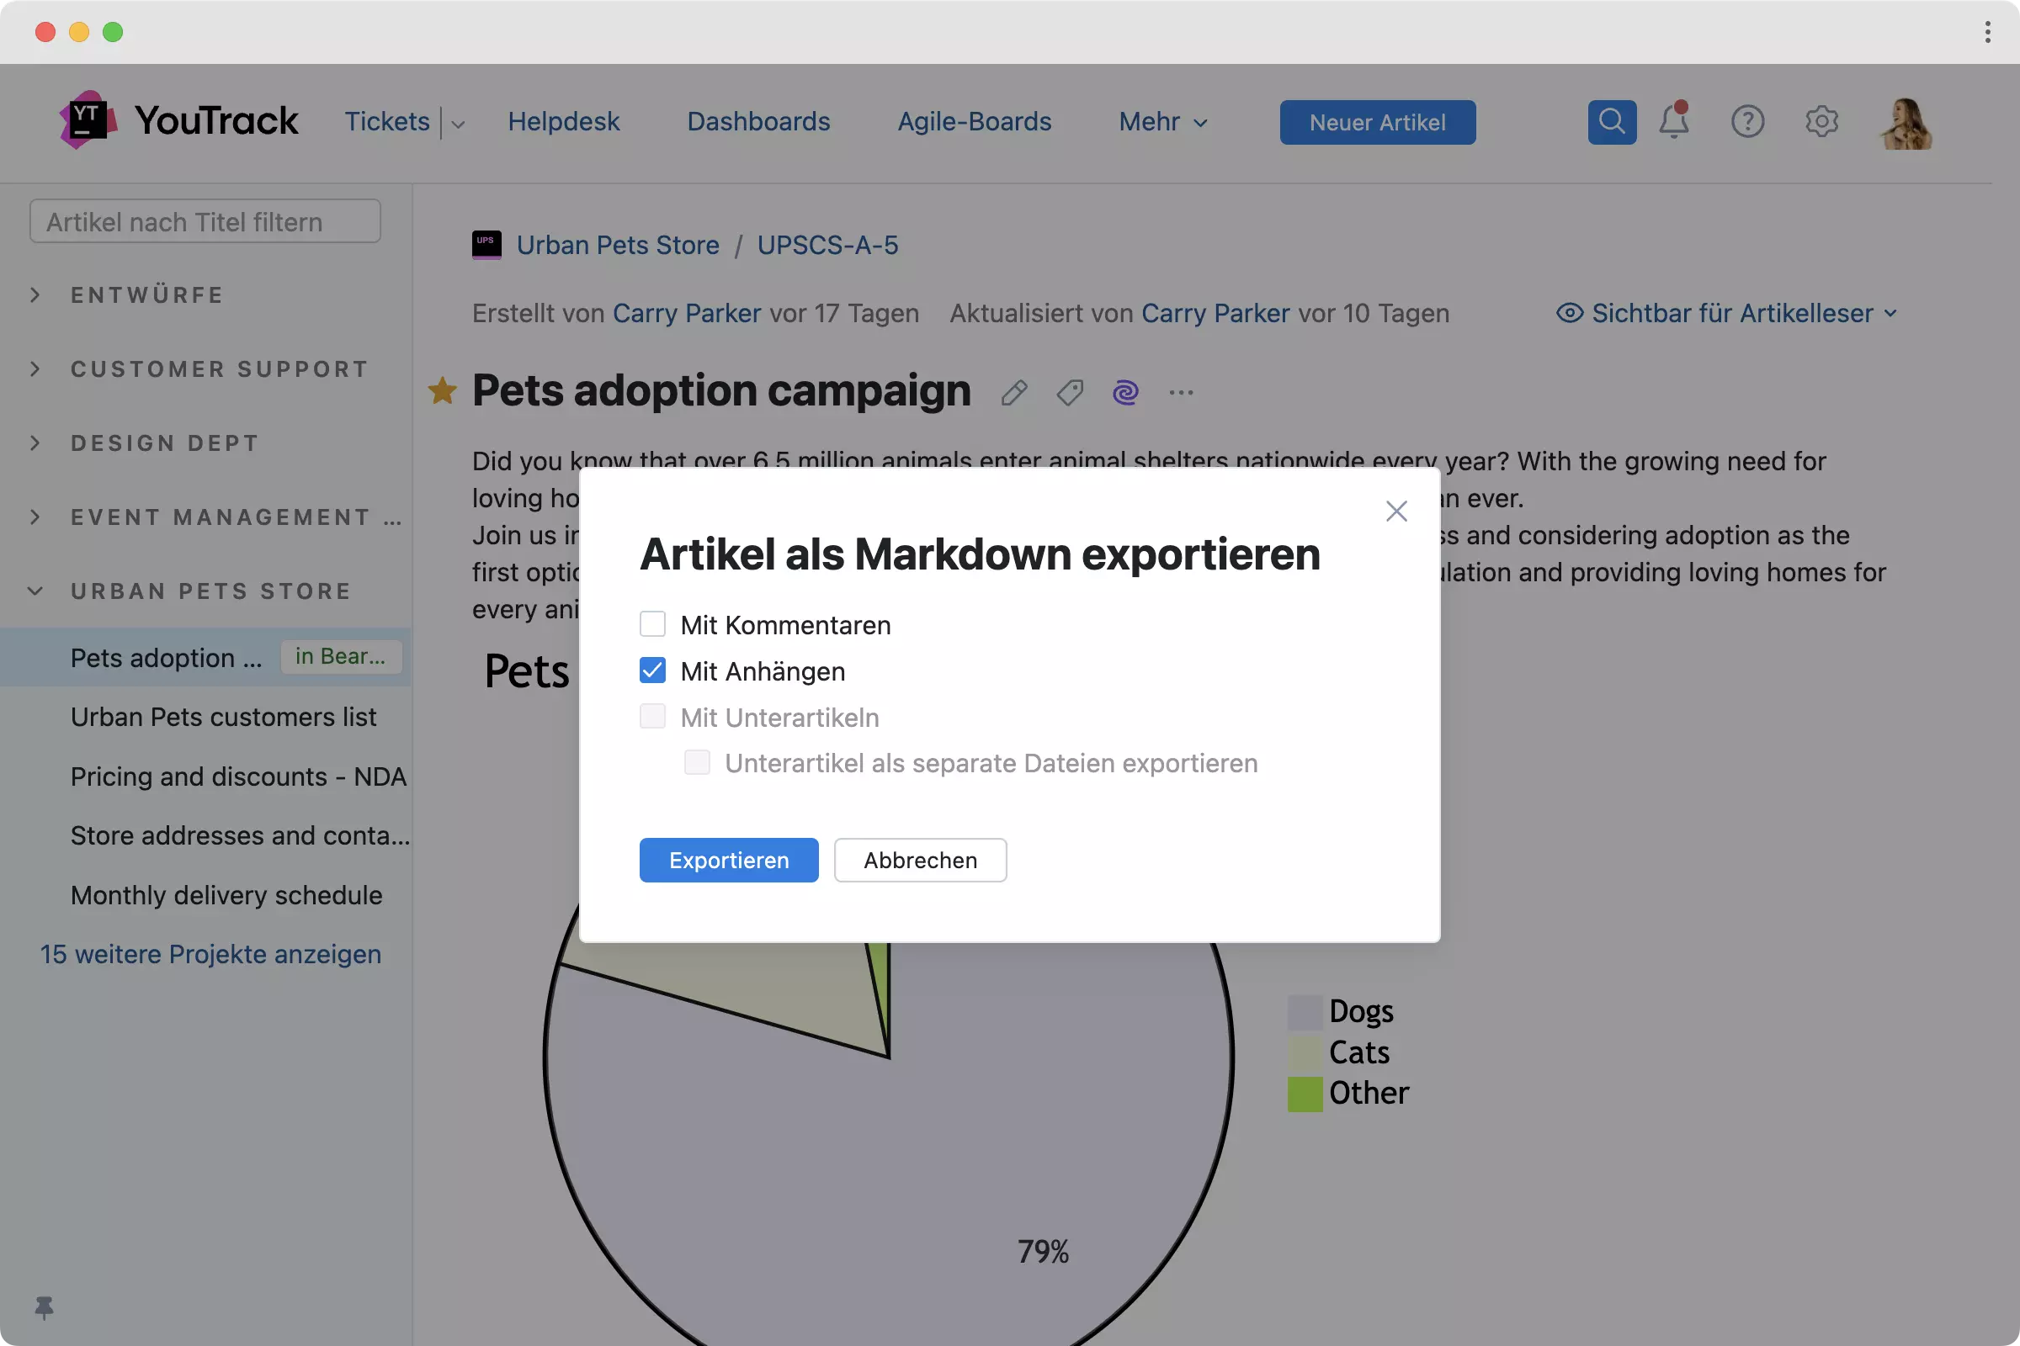
Task: Toggle the Mit Unterartikeln checkbox
Action: (x=653, y=717)
